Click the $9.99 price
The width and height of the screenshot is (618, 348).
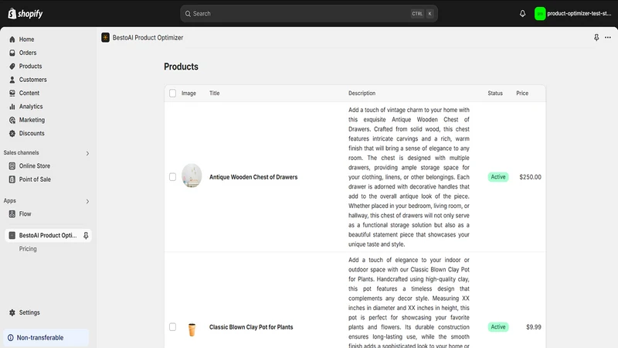pyautogui.click(x=534, y=327)
